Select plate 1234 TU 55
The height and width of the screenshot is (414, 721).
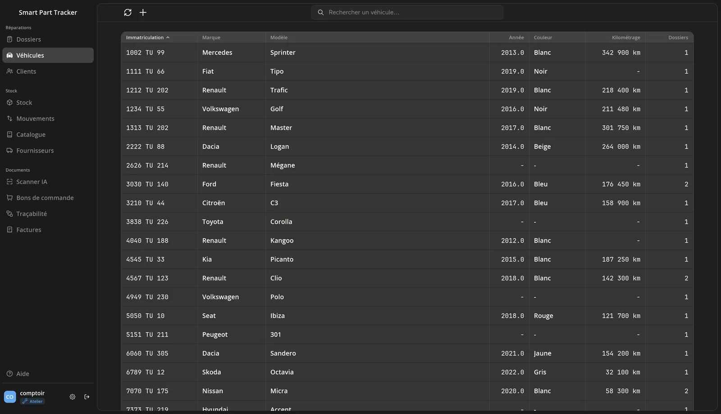(x=145, y=109)
